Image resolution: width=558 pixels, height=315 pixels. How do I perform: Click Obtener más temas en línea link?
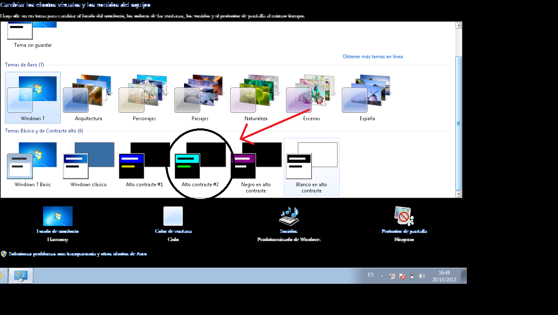tap(373, 57)
